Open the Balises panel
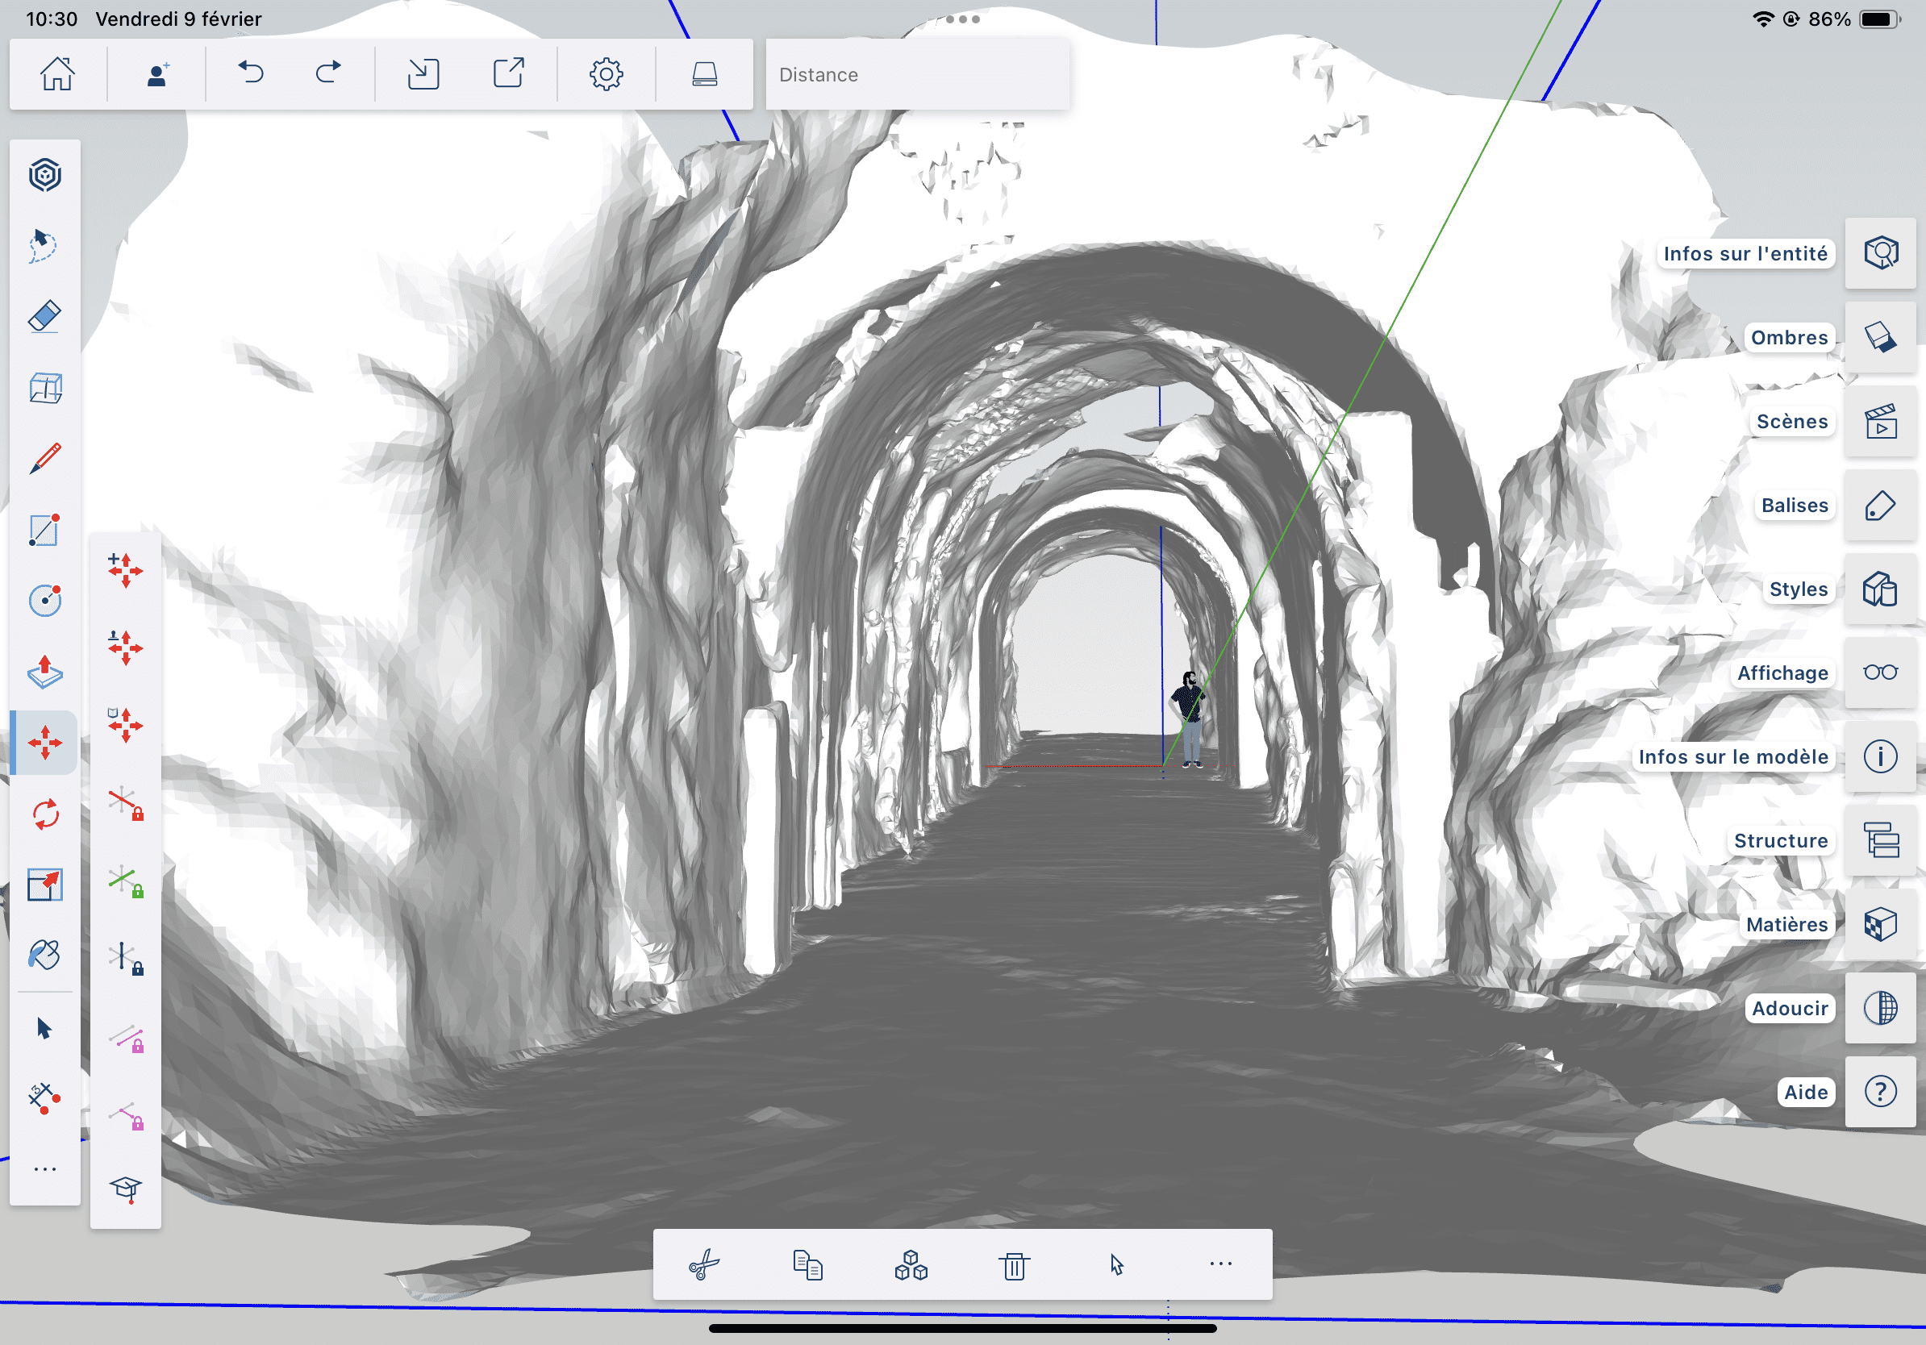 tap(1880, 505)
